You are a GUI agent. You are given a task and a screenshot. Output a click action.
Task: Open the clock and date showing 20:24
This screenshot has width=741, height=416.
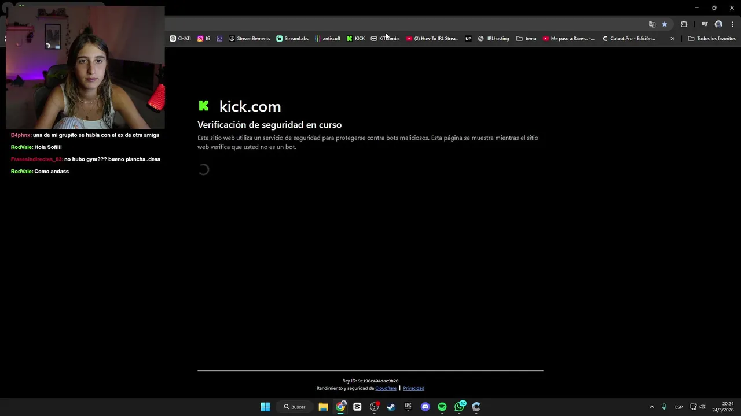pyautogui.click(x=723, y=407)
